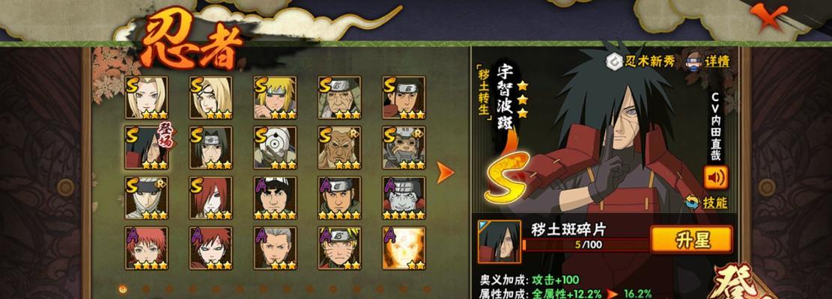This screenshot has width=832, height=299.
Task: Select the Might Guy A-rank portrait
Action: 275,198
